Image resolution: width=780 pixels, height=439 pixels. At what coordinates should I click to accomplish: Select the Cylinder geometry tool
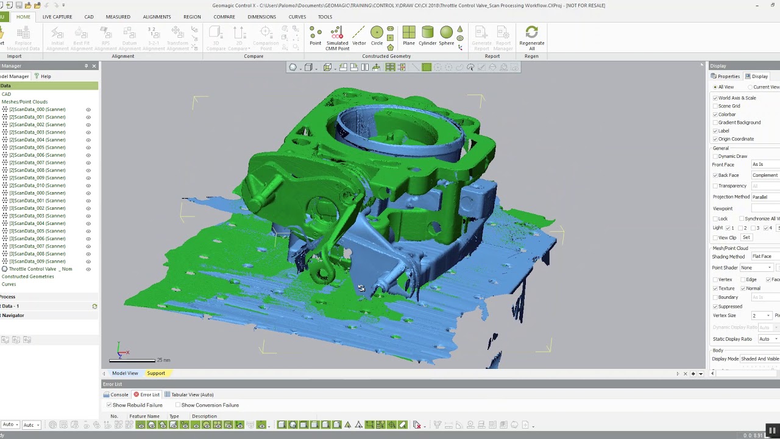(427, 36)
